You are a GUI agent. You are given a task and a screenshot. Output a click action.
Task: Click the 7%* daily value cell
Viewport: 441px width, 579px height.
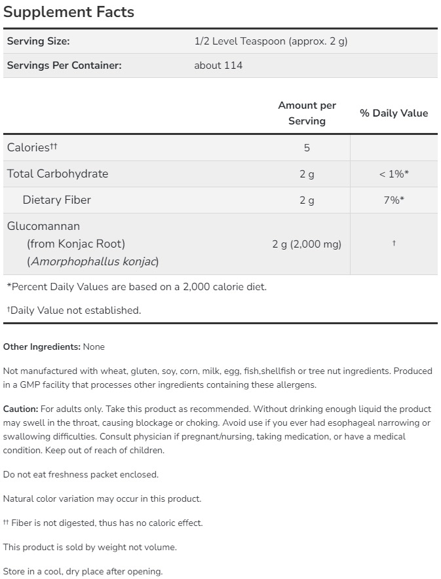(394, 200)
